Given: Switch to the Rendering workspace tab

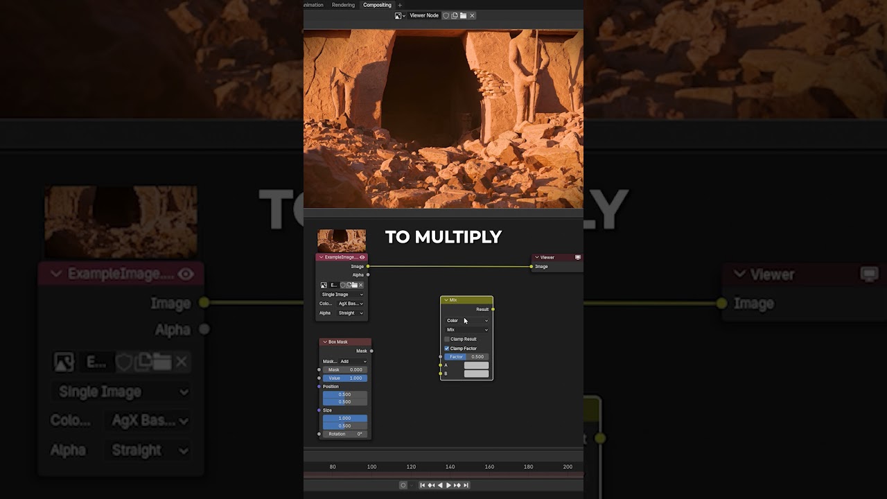Looking at the screenshot, I should 343,5.
